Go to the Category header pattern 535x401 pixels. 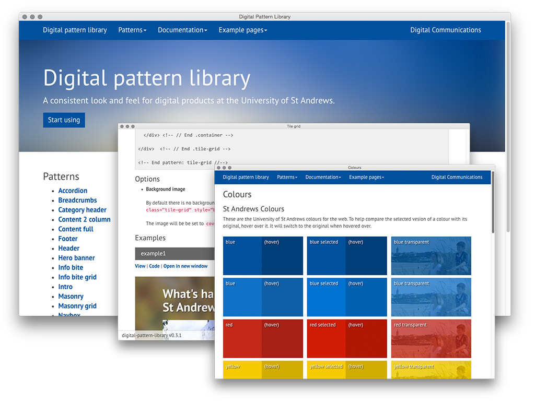[x=82, y=210]
